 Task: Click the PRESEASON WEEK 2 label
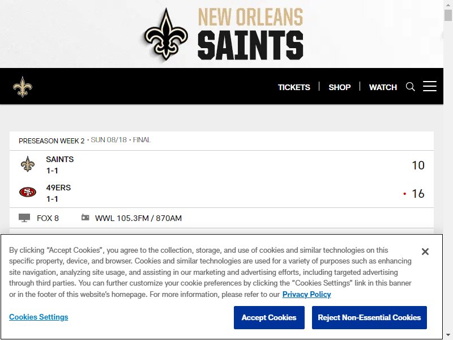pos(52,141)
